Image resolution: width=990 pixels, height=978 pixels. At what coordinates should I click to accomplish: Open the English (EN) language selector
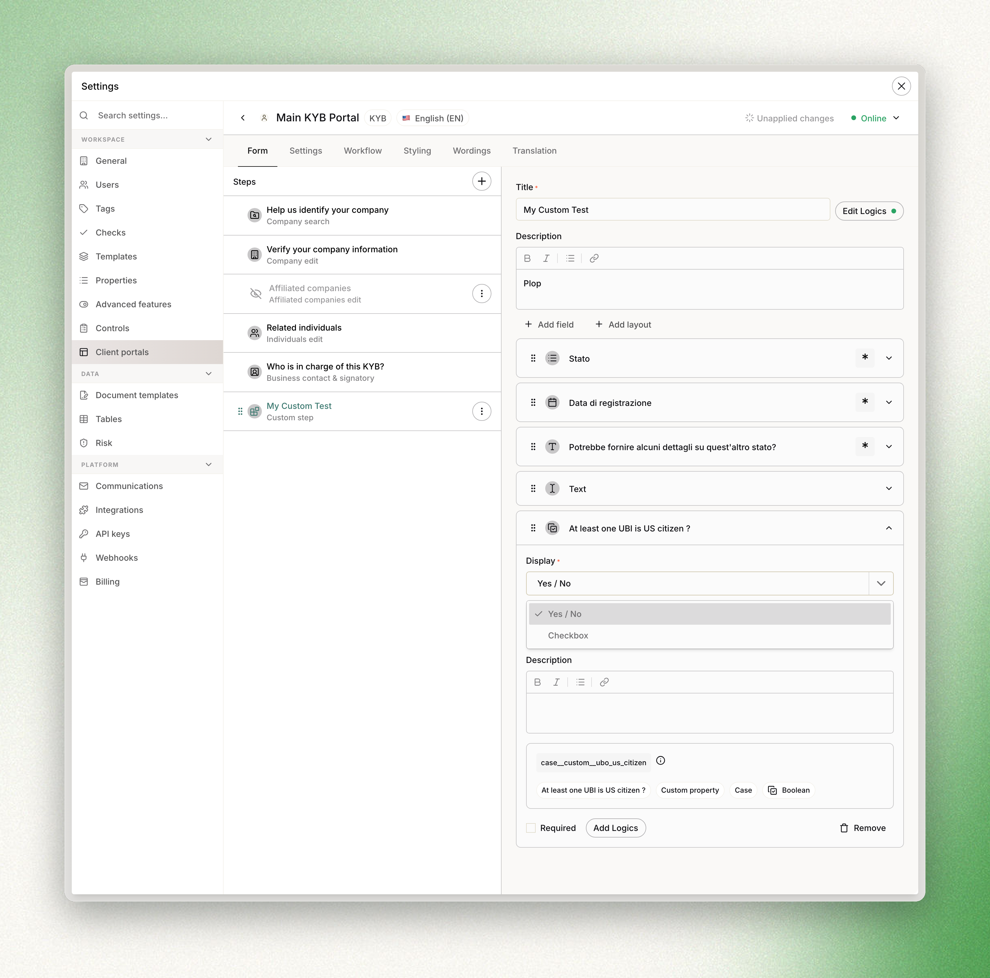tap(433, 118)
